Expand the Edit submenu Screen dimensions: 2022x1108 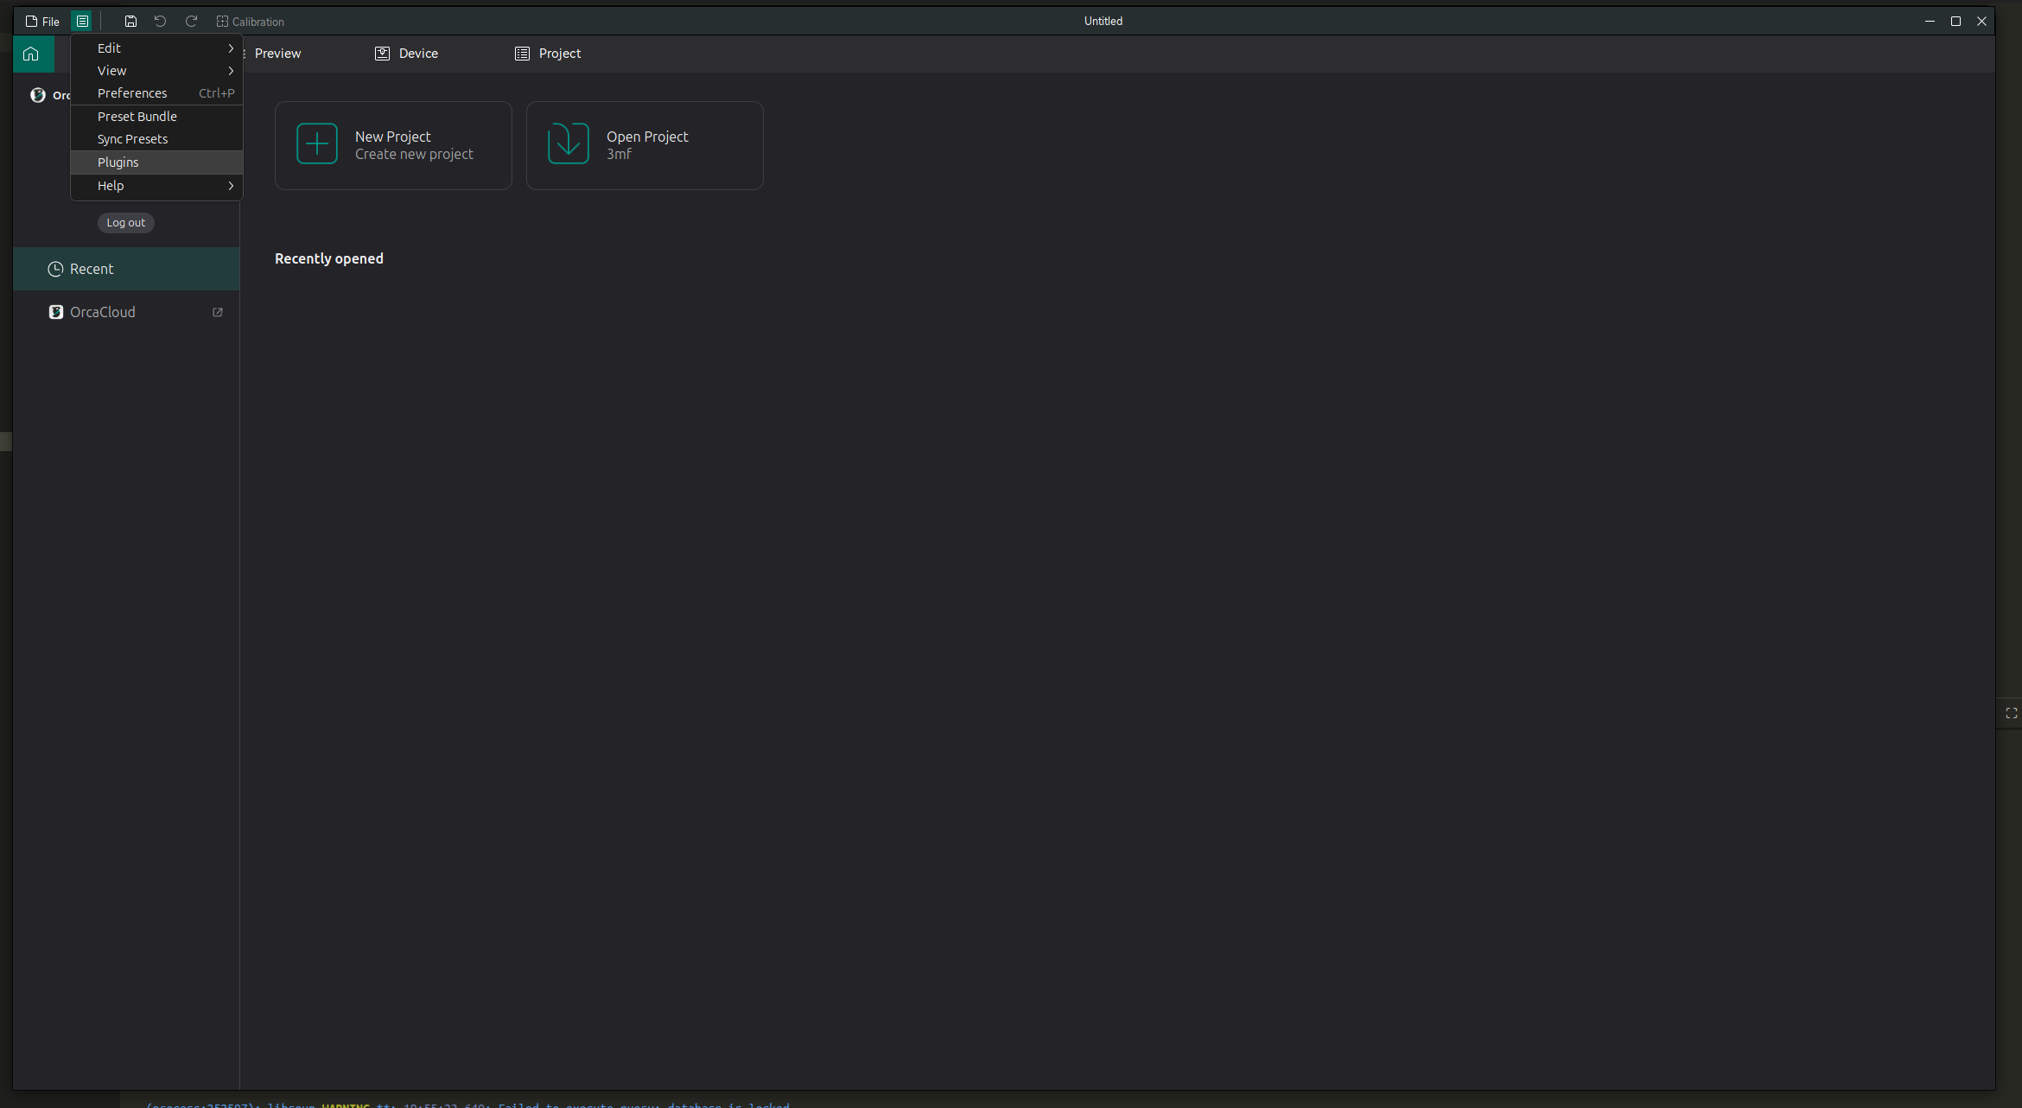156,48
